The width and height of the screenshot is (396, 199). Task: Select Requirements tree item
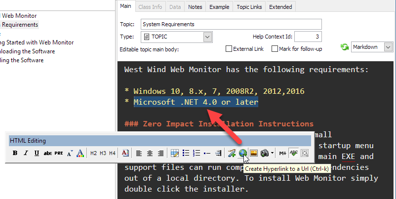[x=19, y=25]
